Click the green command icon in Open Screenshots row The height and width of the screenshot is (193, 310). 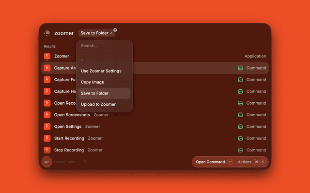click(240, 115)
